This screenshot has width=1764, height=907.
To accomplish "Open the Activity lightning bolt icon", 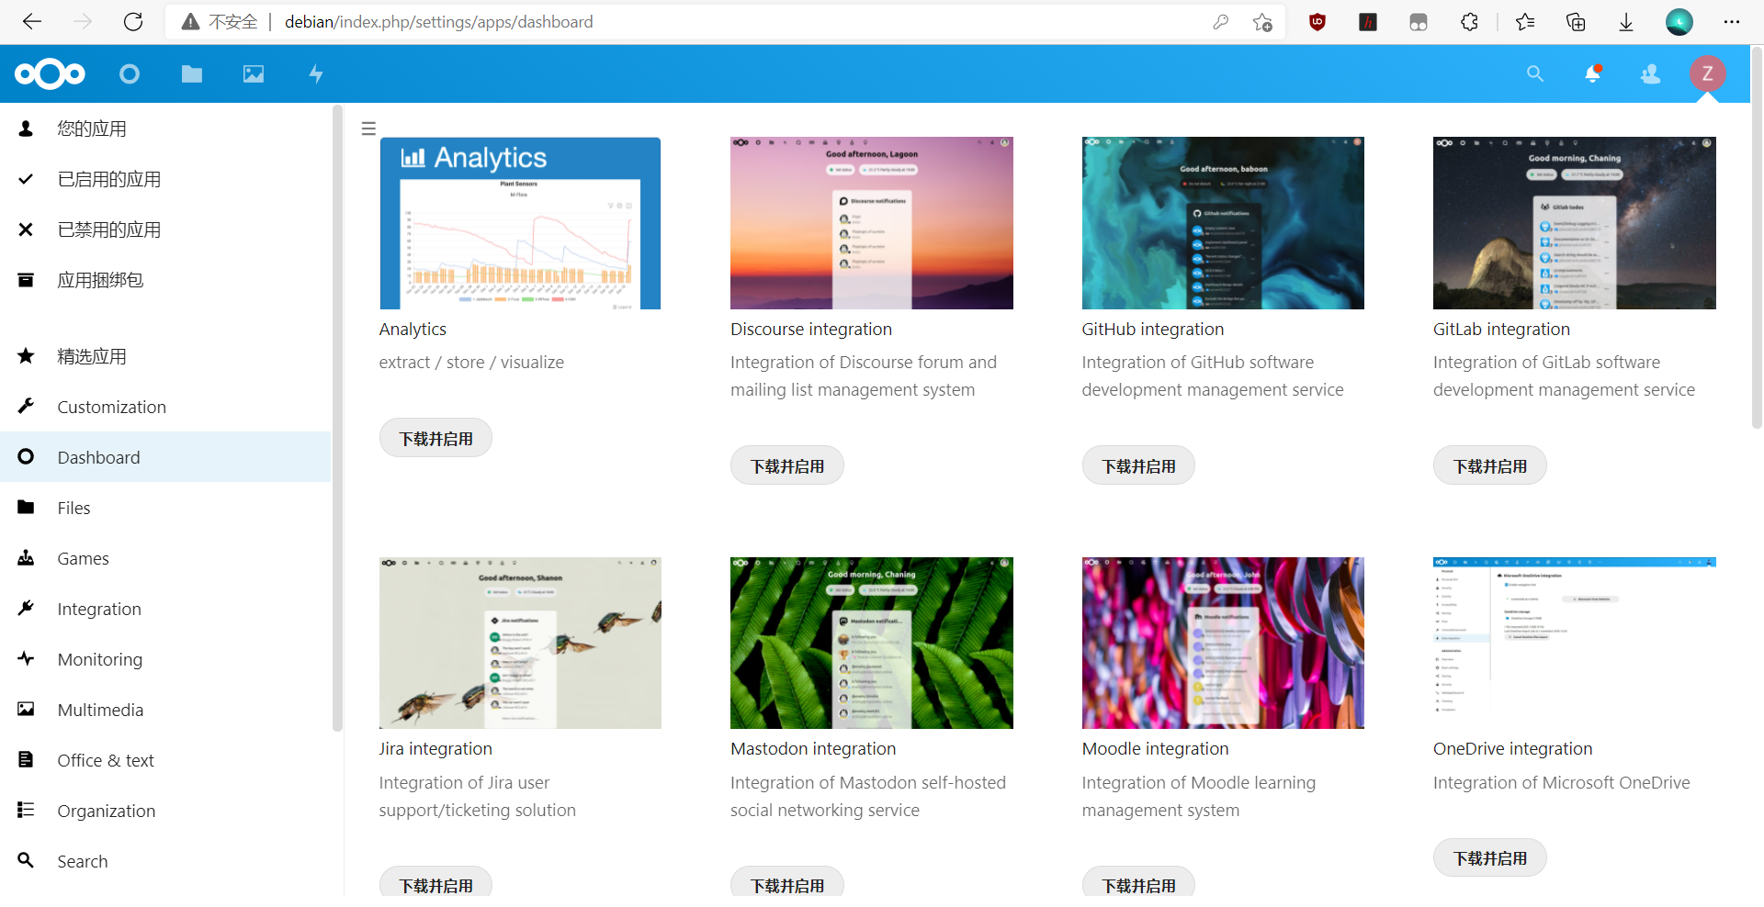I will coord(316,73).
